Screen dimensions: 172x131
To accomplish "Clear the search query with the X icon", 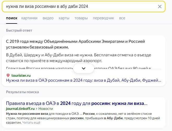I will point(160,7).
